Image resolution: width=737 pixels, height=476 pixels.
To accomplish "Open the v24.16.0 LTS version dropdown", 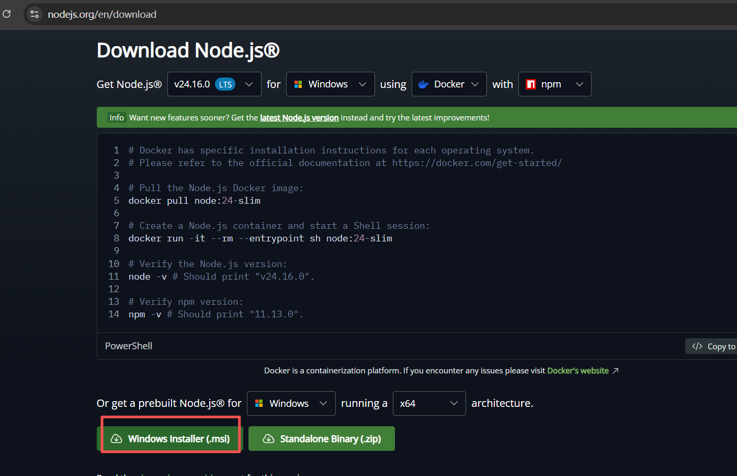I will point(214,84).
